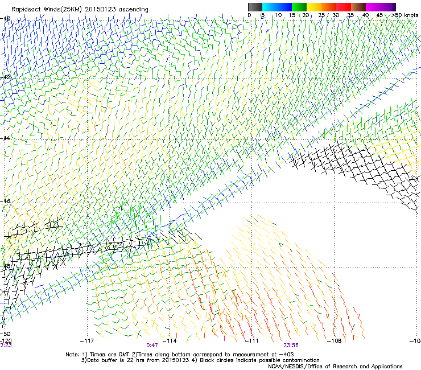This screenshot has height=370, width=421.
Task: Click the gray 0-5 knots legend swatch
Action: coord(255,7)
